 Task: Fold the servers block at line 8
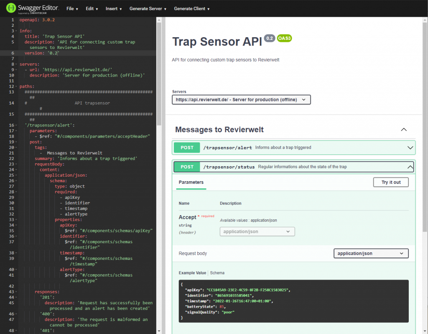(16, 64)
